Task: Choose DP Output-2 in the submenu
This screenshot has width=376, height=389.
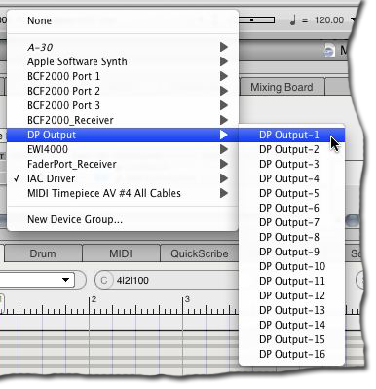Action: point(291,149)
